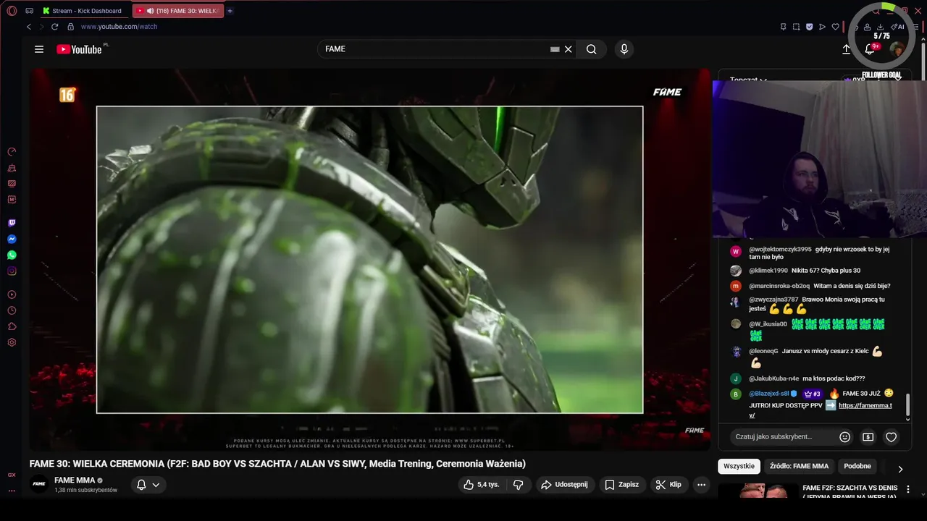Open GX Control speedometer in sidebar
Image resolution: width=927 pixels, height=521 pixels.
(x=12, y=152)
